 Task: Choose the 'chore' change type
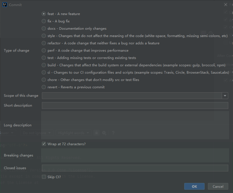[x=44, y=80]
